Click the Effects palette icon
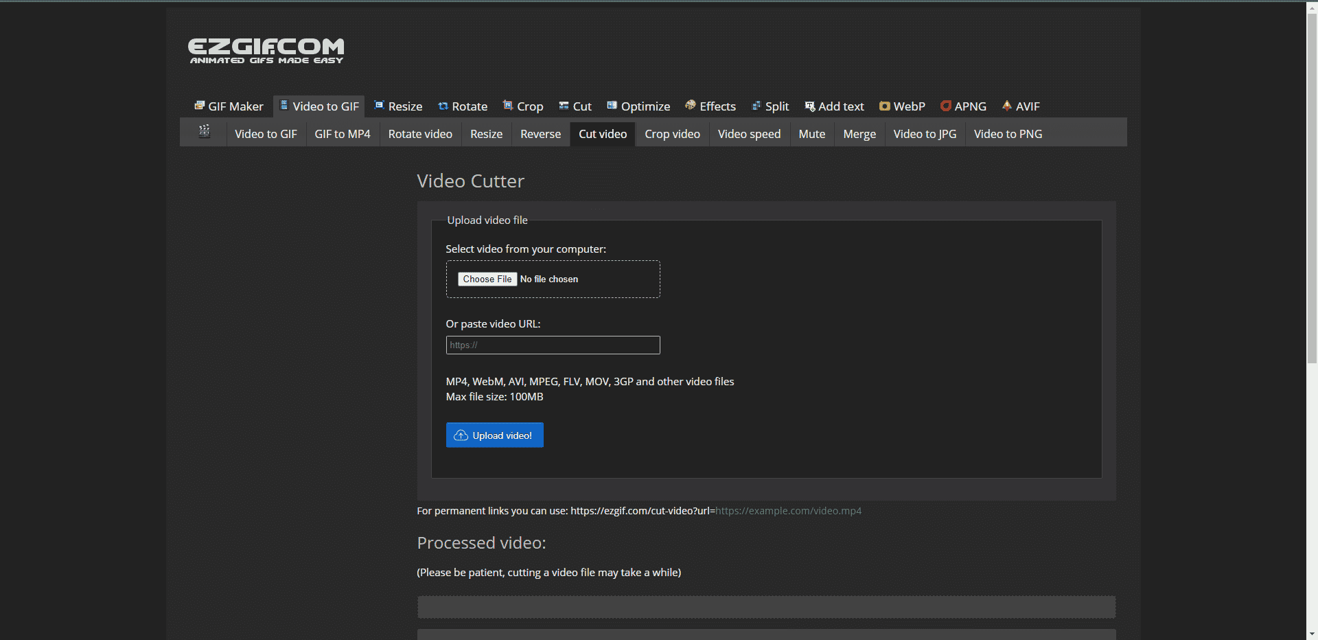The height and width of the screenshot is (640, 1318). click(691, 105)
